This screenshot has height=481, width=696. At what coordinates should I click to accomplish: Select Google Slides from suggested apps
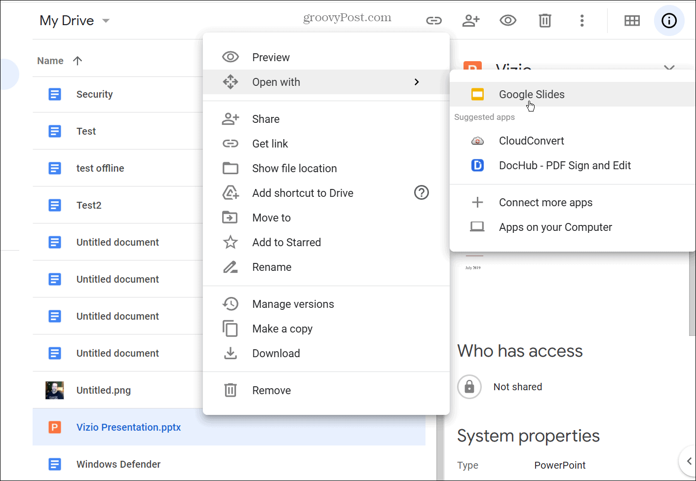click(x=532, y=94)
